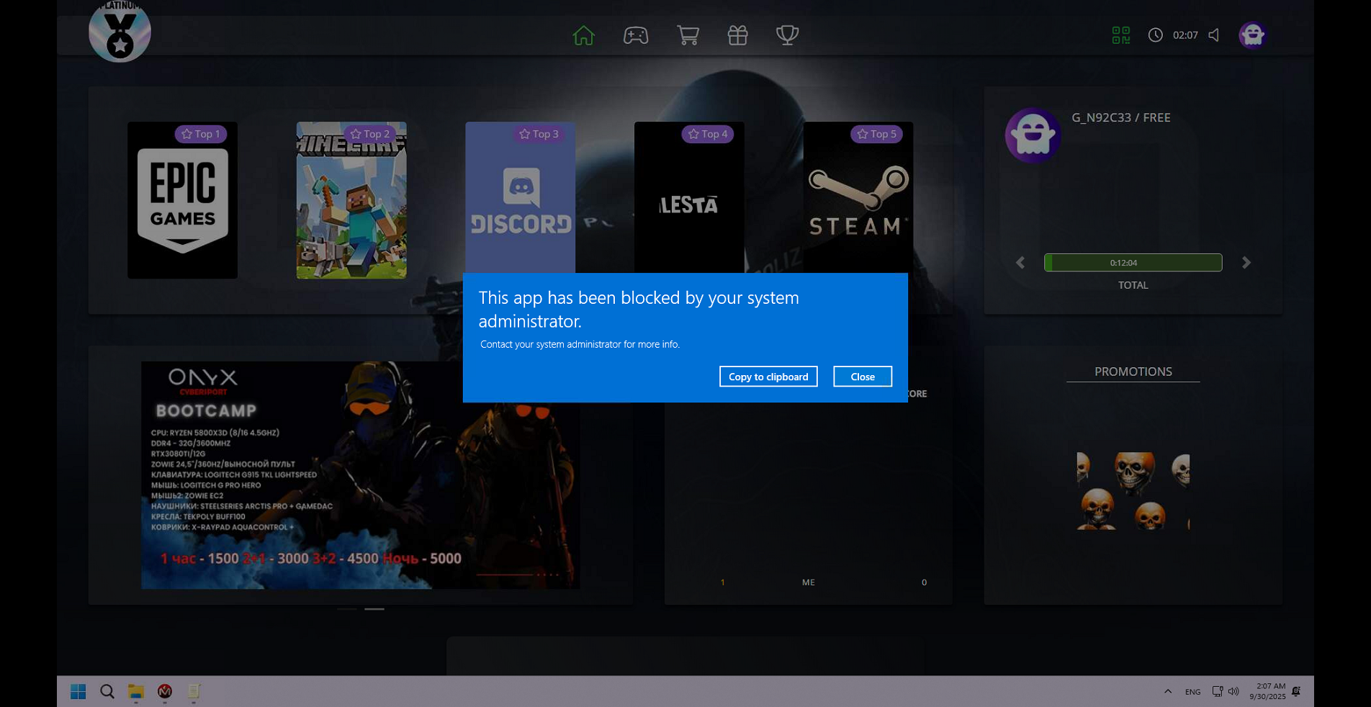Open the Games controller icon

coord(635,35)
